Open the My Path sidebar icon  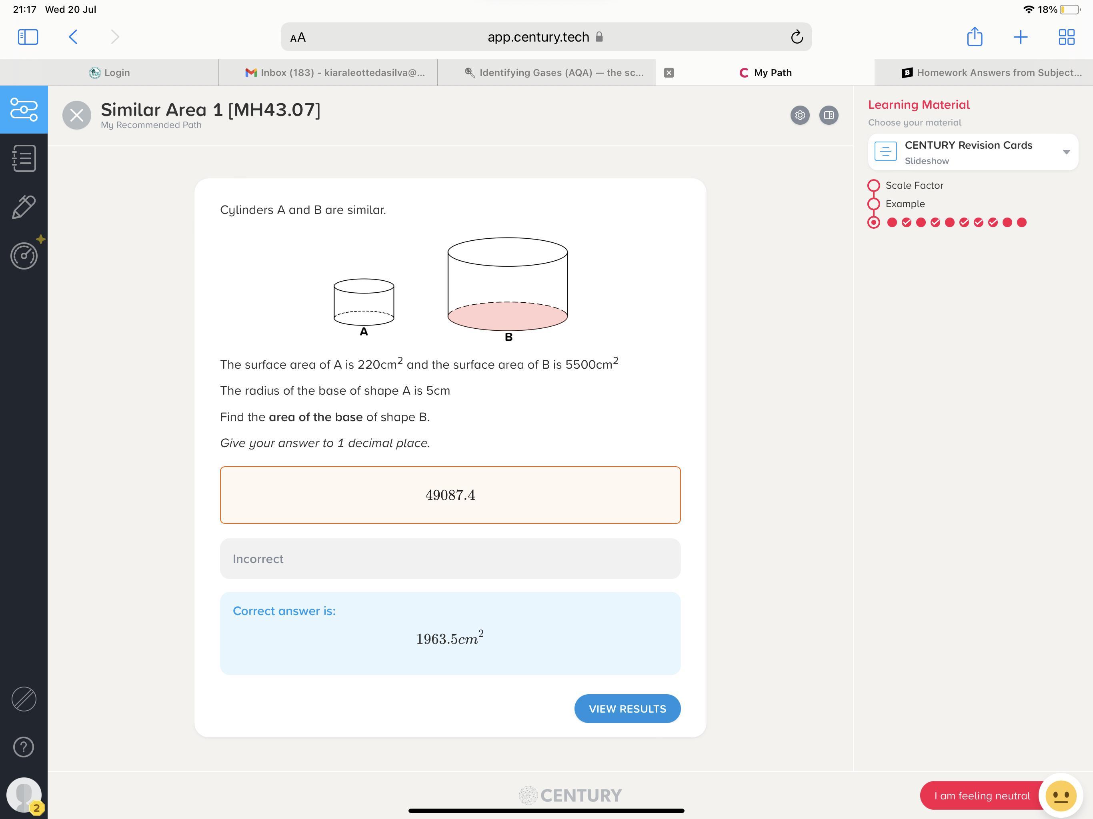click(x=24, y=109)
